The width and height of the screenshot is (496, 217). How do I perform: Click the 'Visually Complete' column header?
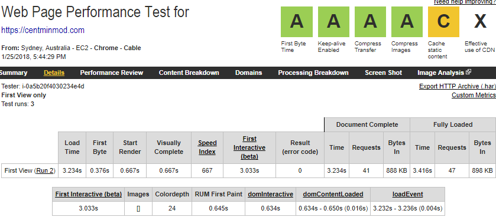[168, 147]
